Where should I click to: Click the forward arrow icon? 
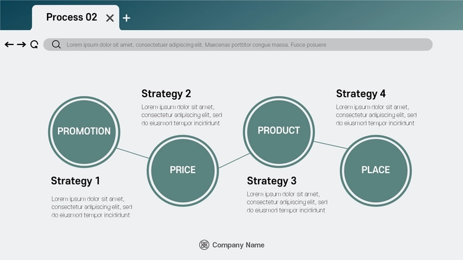click(21, 44)
